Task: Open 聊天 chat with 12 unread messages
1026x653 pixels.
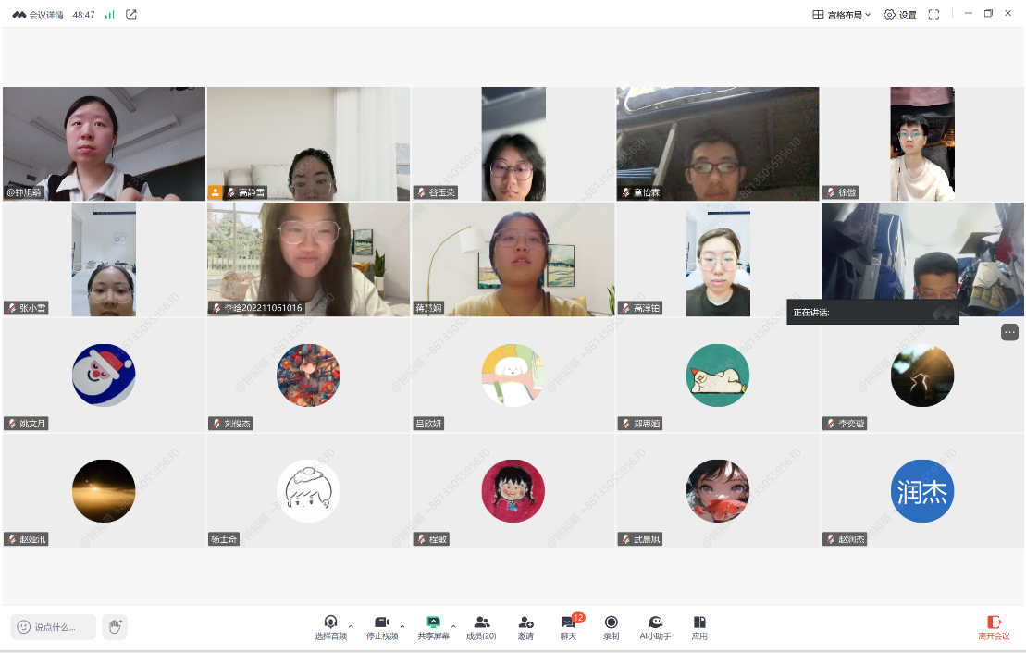Action: (568, 622)
